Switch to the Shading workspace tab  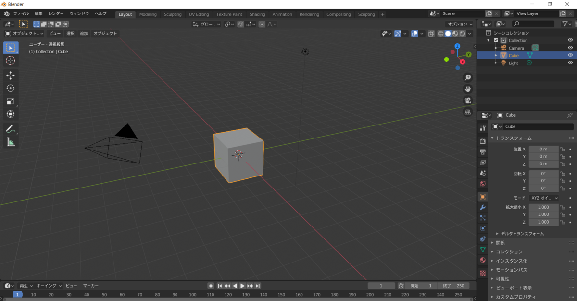tap(257, 14)
